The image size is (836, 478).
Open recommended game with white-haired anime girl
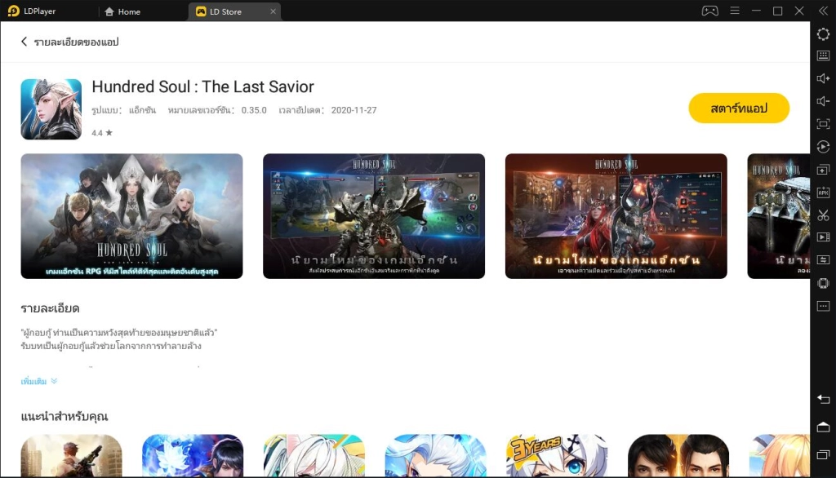[314, 456]
